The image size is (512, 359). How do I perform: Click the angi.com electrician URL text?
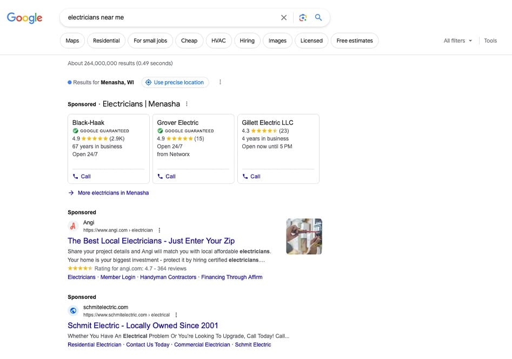click(118, 230)
